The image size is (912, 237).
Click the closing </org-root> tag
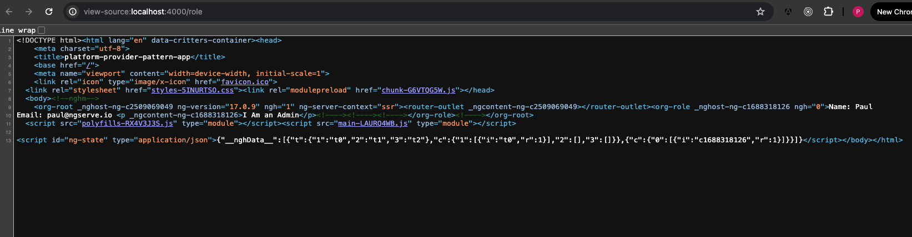(x=510, y=115)
